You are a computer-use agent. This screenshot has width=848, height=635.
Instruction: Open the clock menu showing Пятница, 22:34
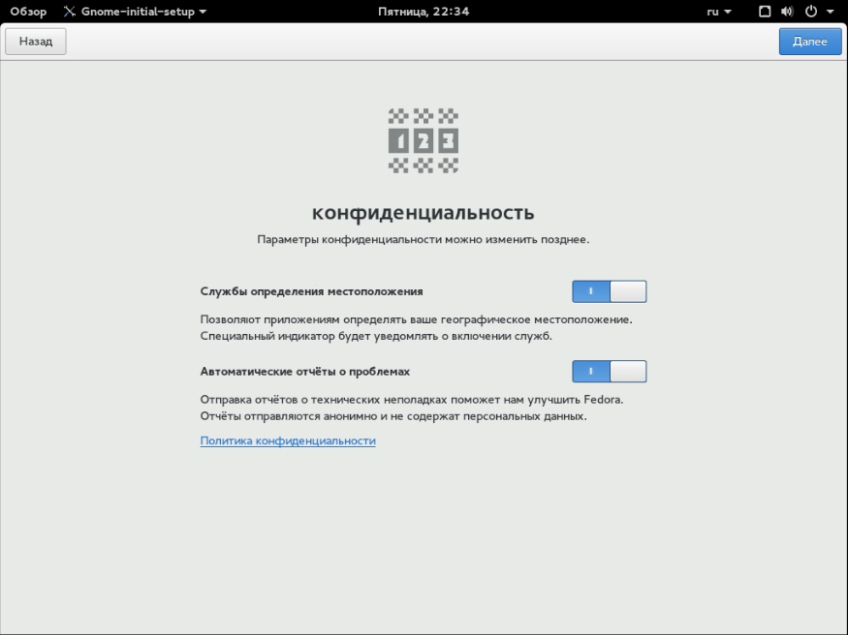424,12
